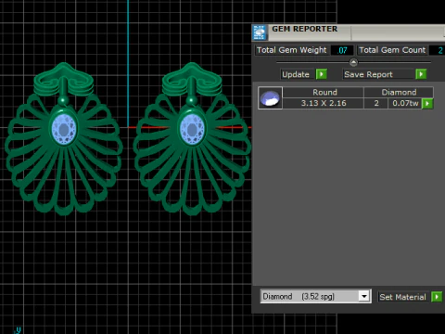
Task: Select the left earring's heart-shaped top
Action: (63, 79)
